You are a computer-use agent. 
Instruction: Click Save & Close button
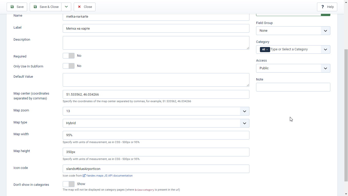click(x=46, y=7)
